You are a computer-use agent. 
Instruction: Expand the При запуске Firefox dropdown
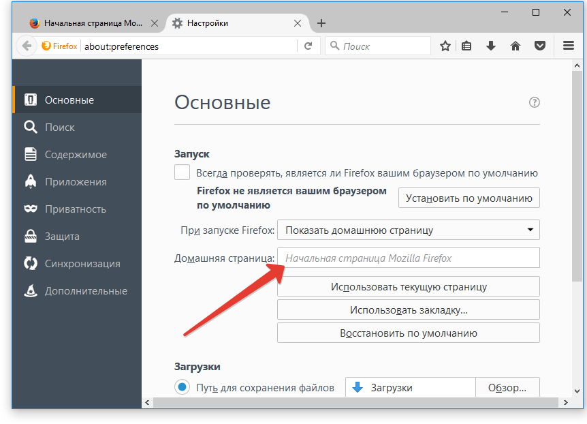click(409, 230)
